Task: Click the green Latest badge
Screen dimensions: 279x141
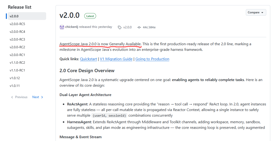Action: pos(90,16)
